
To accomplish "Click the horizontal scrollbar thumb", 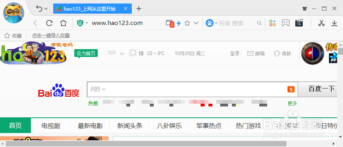I will coord(146,143).
